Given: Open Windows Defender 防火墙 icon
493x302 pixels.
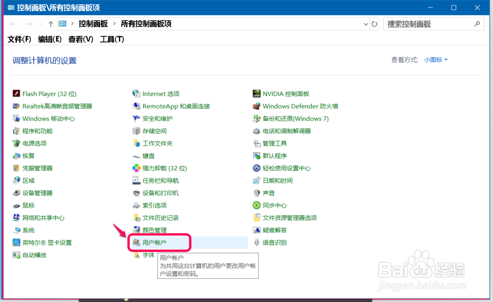Looking at the screenshot, I should (256, 106).
